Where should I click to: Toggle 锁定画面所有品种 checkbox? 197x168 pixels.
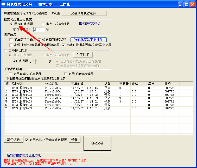[39, 40]
